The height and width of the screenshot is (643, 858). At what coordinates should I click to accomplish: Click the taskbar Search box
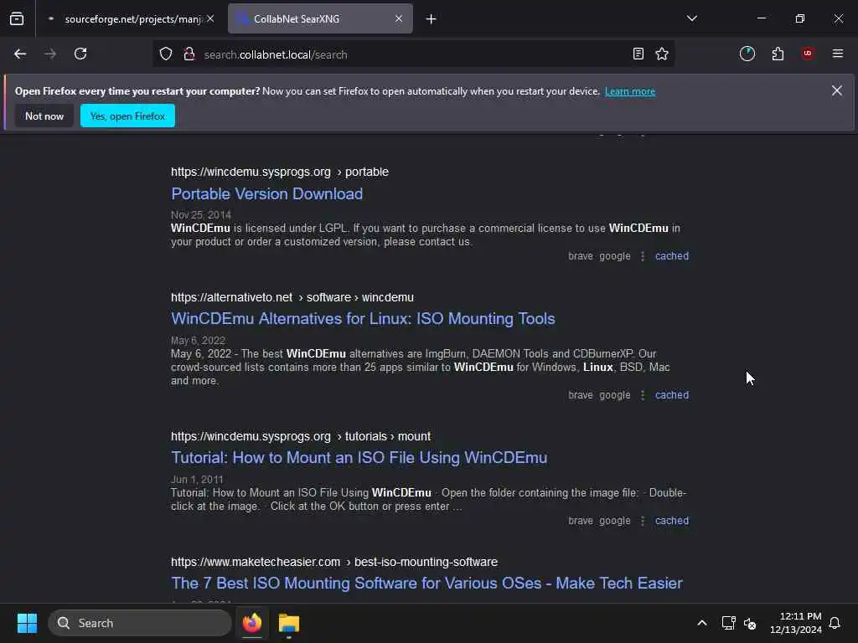click(140, 623)
